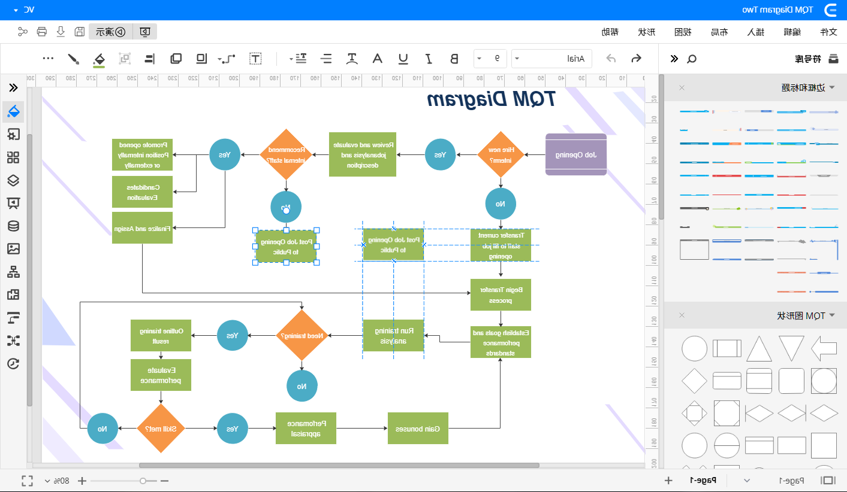The image size is (847, 492).
Task: Open the image sidebar icon
Action: pyautogui.click(x=13, y=249)
